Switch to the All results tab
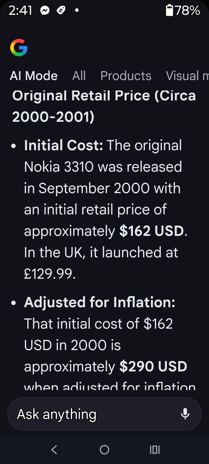The width and height of the screenshot is (209, 464). point(79,76)
